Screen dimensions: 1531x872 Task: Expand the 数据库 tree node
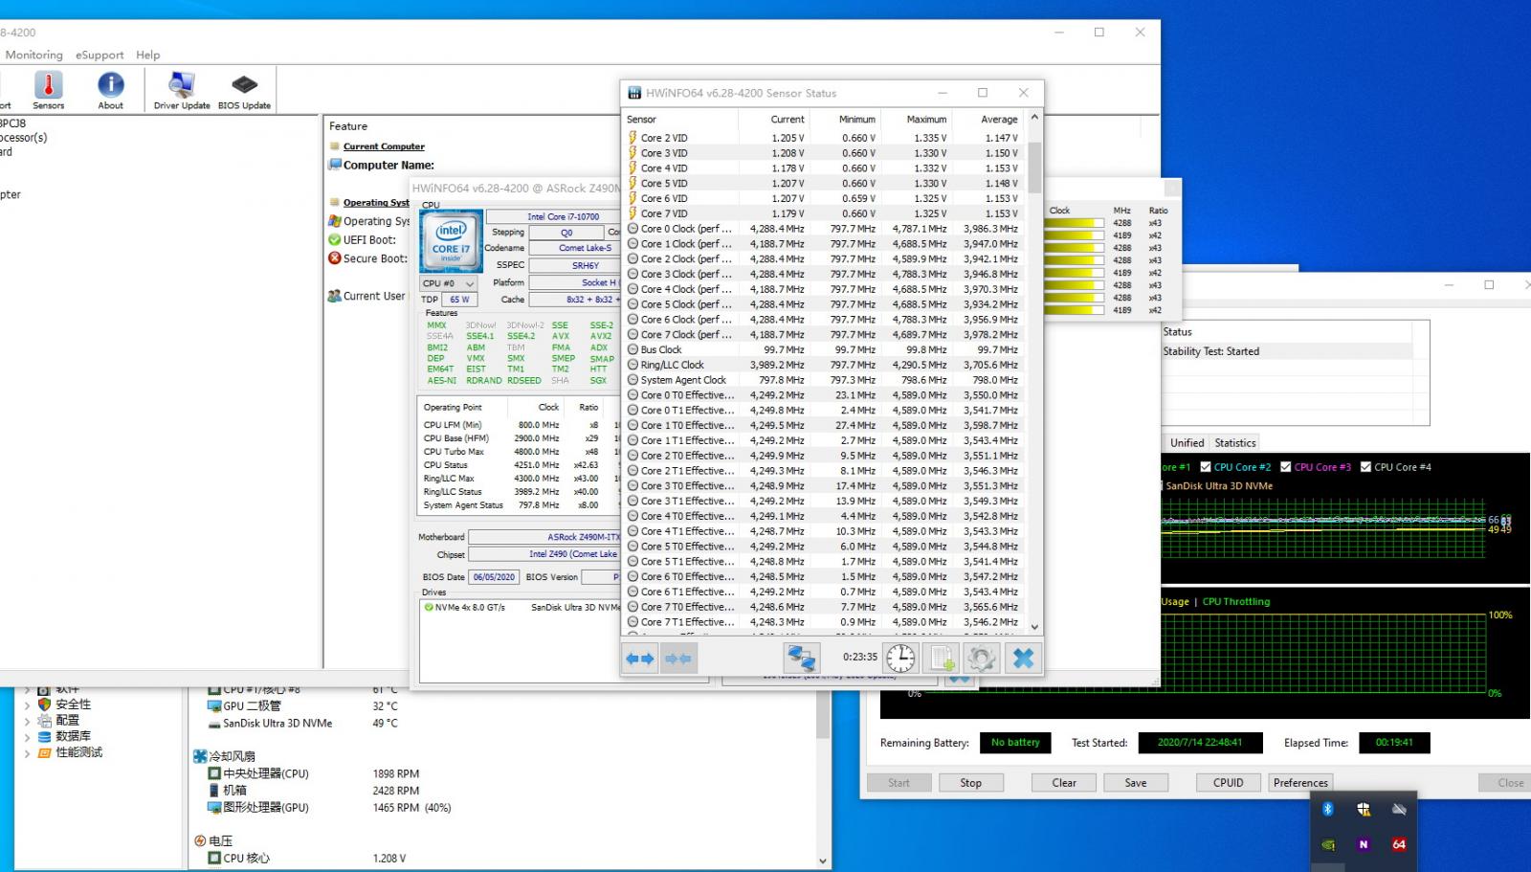pyautogui.click(x=27, y=737)
